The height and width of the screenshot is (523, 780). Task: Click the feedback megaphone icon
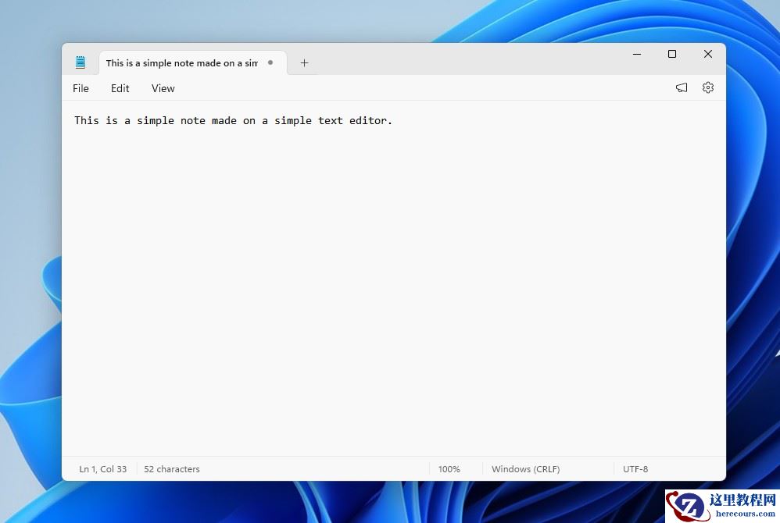pyautogui.click(x=681, y=87)
